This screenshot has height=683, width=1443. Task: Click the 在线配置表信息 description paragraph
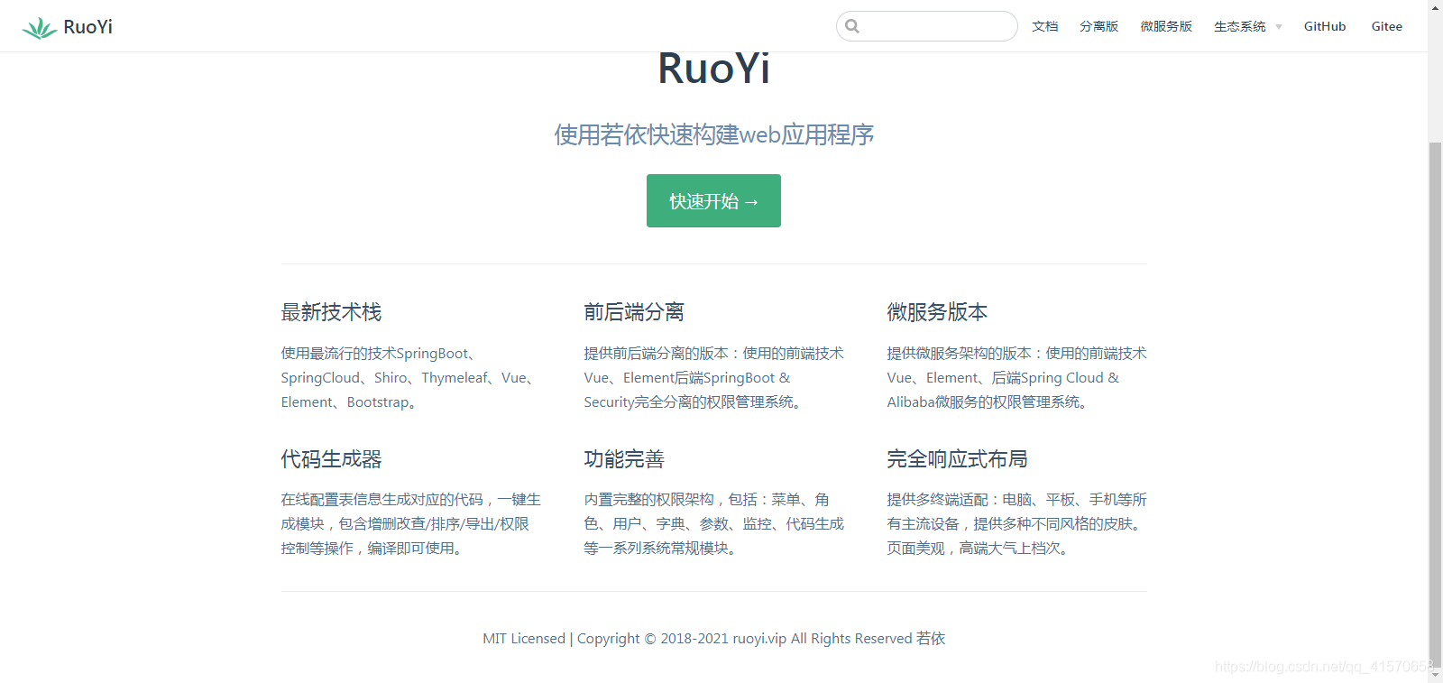point(410,524)
